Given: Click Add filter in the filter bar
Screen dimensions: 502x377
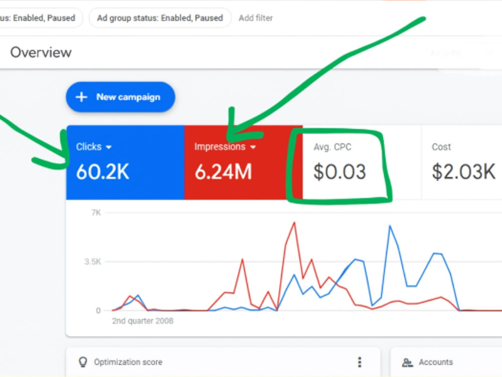Looking at the screenshot, I should pos(256,18).
